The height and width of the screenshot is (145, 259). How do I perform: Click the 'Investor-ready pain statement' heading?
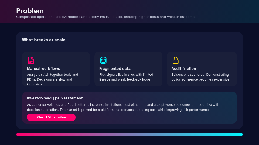tap(55, 98)
